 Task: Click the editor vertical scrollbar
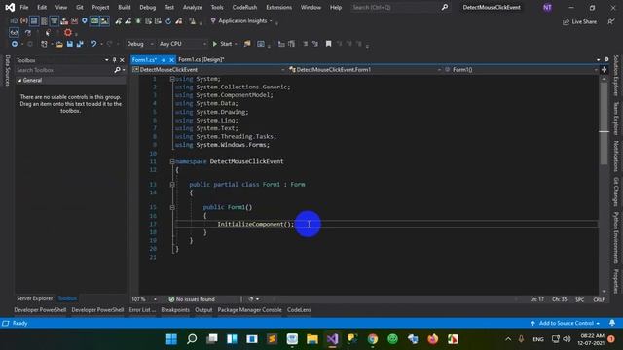(604, 185)
